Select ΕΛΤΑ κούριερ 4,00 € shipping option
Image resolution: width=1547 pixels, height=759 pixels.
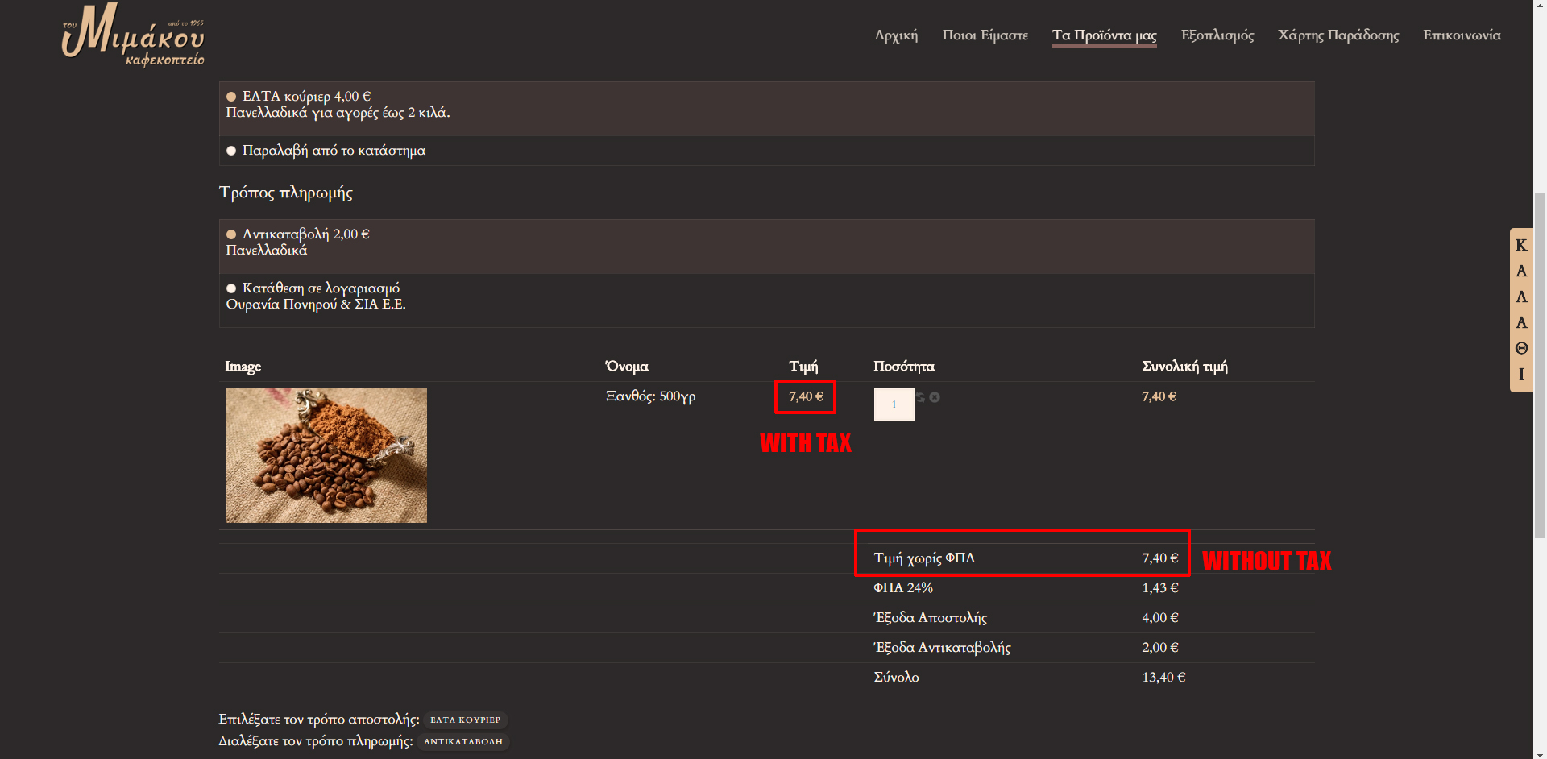click(231, 97)
